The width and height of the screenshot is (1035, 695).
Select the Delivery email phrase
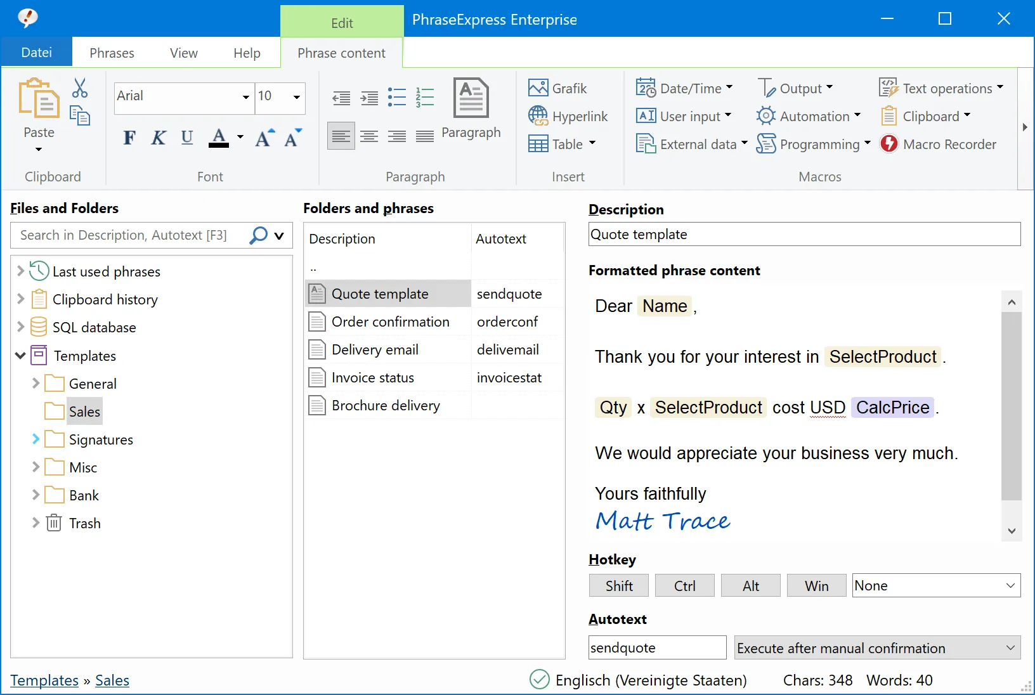(374, 349)
